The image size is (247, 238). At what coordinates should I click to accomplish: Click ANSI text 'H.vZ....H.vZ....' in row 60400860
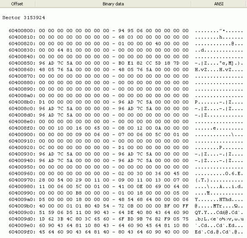[x=219, y=70]
